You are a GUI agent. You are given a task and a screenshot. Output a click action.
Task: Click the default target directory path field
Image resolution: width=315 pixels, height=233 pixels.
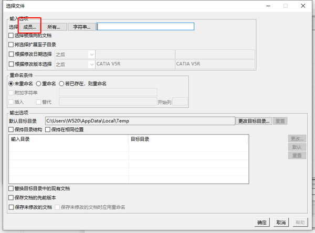pyautogui.click(x=140, y=121)
